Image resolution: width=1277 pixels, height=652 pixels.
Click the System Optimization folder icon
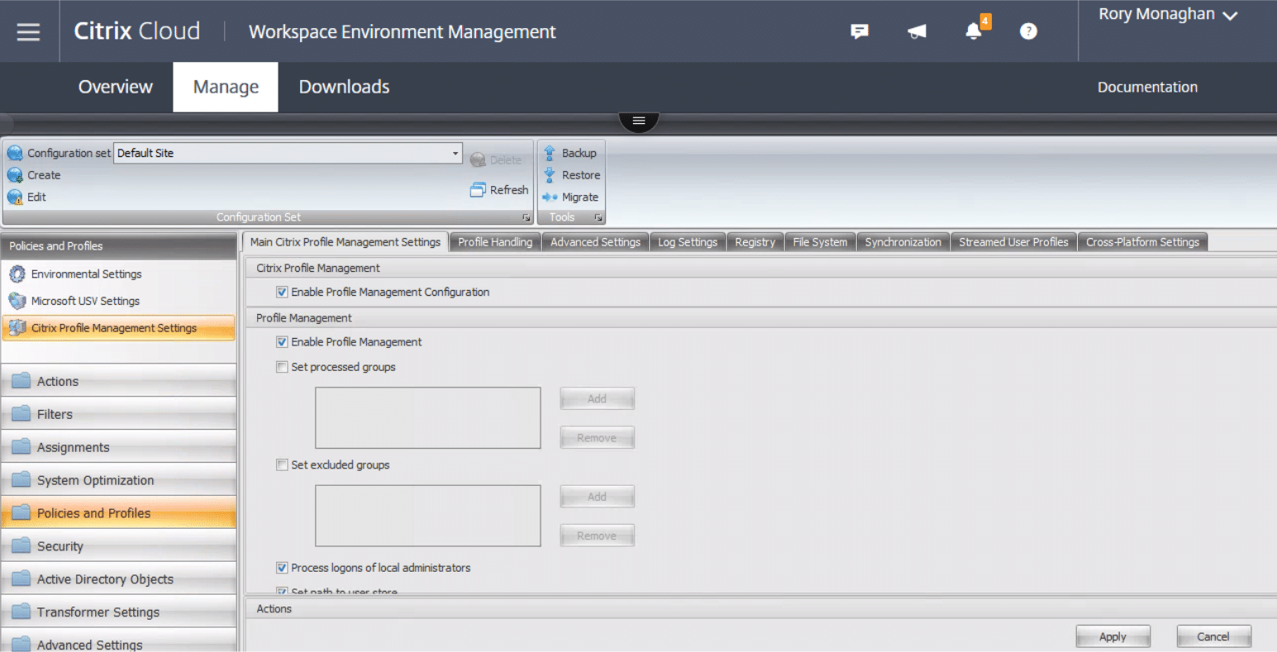[21, 480]
